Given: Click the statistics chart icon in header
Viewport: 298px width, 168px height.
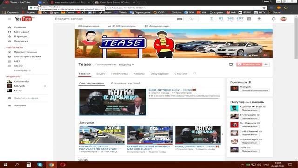Looking at the screenshot, I should [x=249, y=19].
